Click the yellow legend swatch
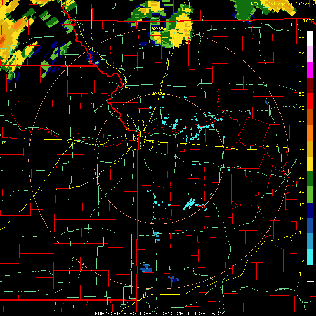This screenshot has width=316, height=316. [x=310, y=164]
